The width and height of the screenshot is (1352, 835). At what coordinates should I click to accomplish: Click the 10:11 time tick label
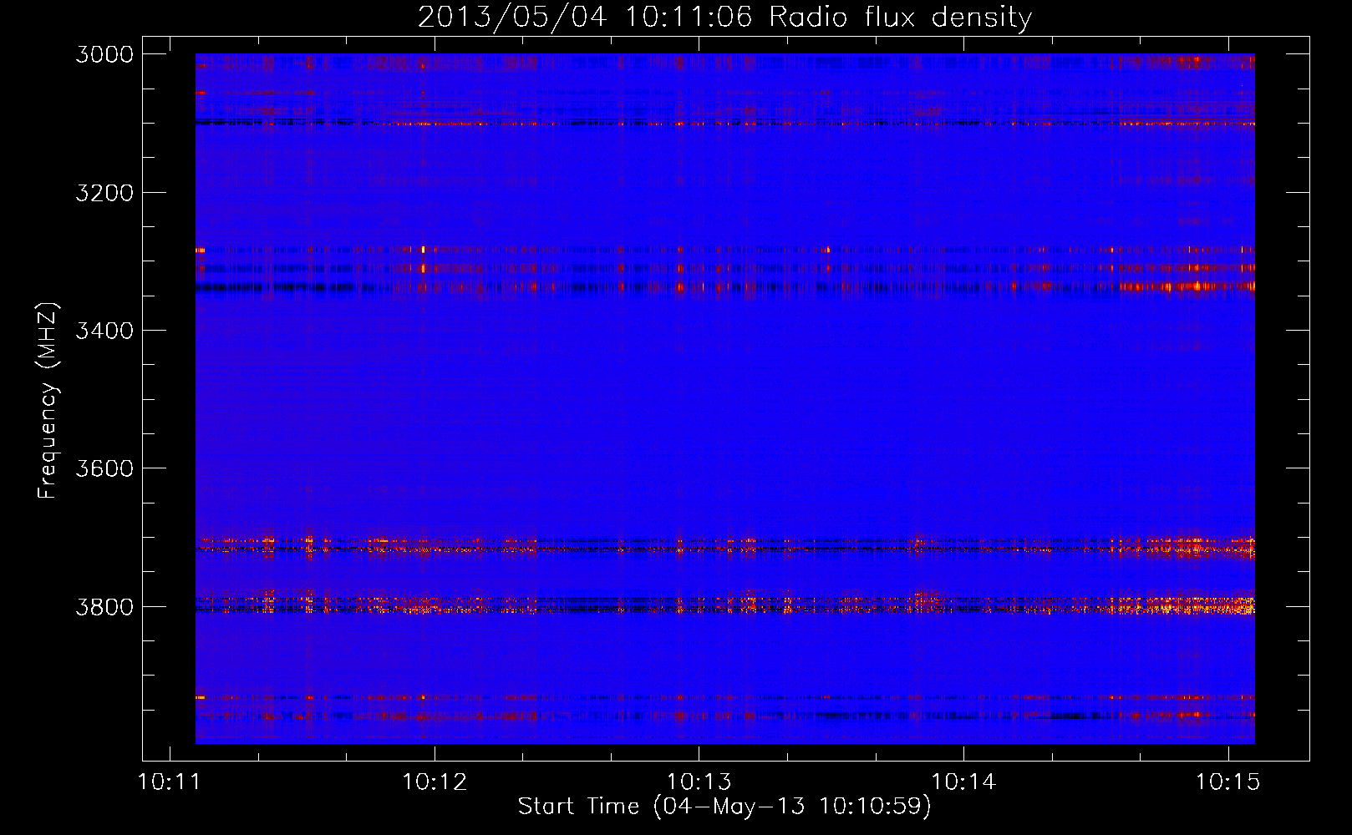coord(170,782)
